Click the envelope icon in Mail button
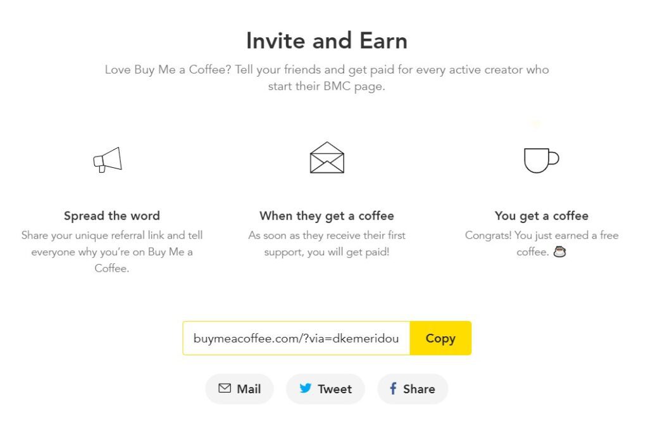 click(x=225, y=388)
